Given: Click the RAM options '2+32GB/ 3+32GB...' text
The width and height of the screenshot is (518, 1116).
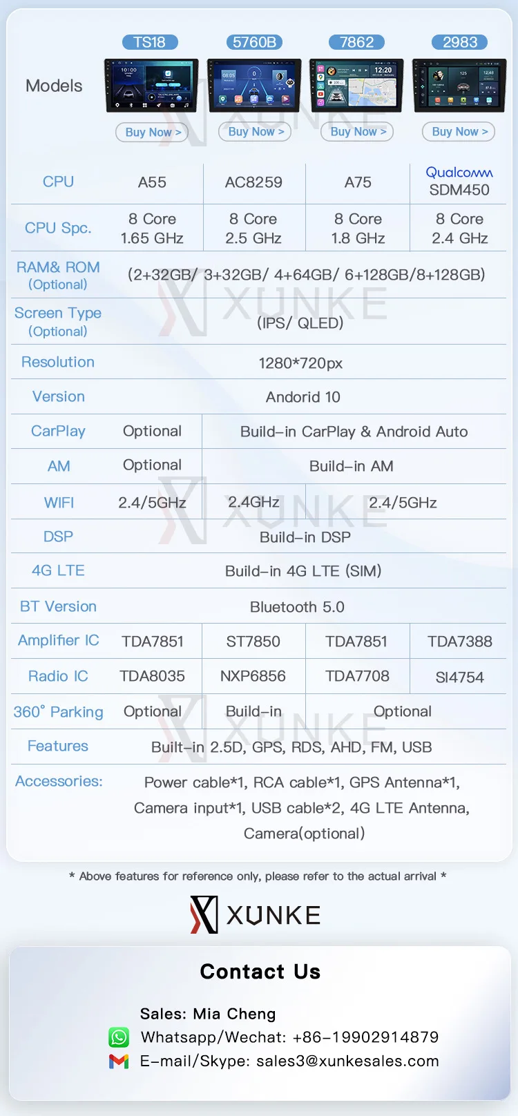Looking at the screenshot, I should [306, 275].
